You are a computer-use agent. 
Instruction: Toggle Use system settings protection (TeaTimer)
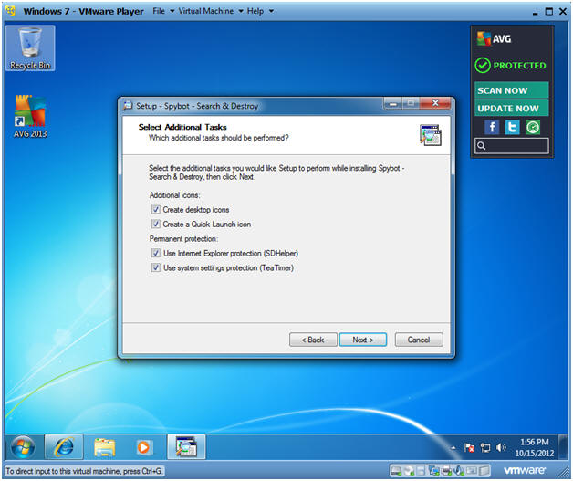pyautogui.click(x=156, y=267)
